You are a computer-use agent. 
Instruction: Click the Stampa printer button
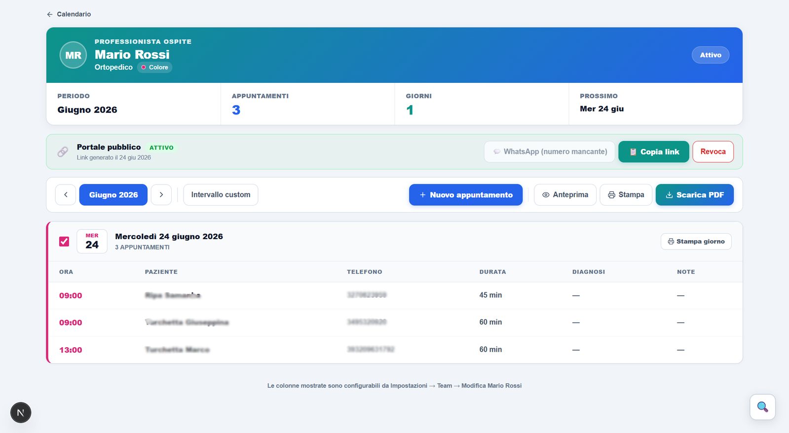click(626, 195)
